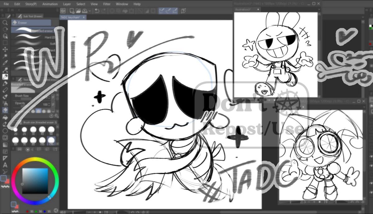This screenshot has width=373, height=214.
Task: Open the Brush Size dynamics dropdown
Action: coord(53,97)
